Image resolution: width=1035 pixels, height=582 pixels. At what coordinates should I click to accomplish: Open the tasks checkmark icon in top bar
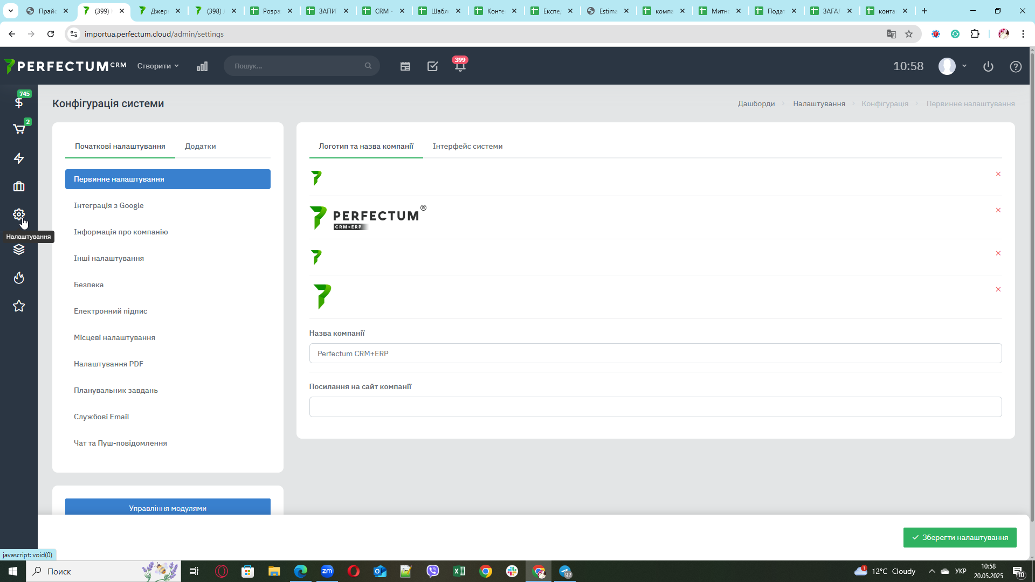click(x=433, y=66)
